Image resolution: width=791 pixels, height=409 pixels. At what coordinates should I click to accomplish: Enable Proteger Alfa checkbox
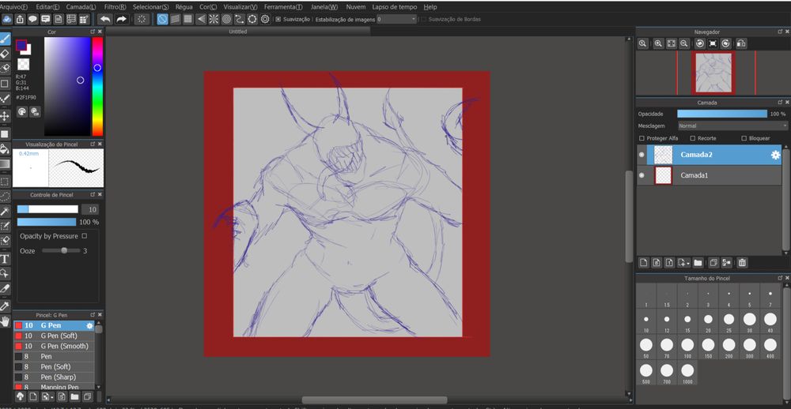click(x=642, y=138)
